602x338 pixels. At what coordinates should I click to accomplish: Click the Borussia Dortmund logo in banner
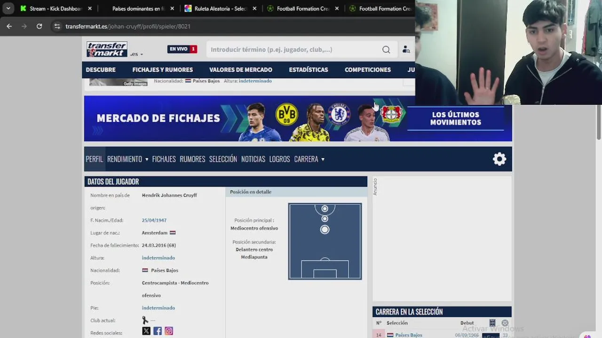tap(286, 114)
